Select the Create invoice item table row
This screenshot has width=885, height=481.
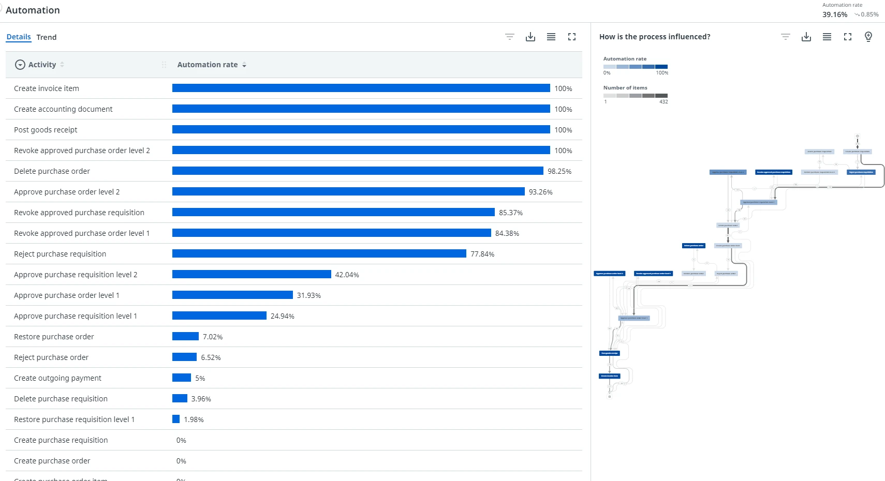pos(294,88)
